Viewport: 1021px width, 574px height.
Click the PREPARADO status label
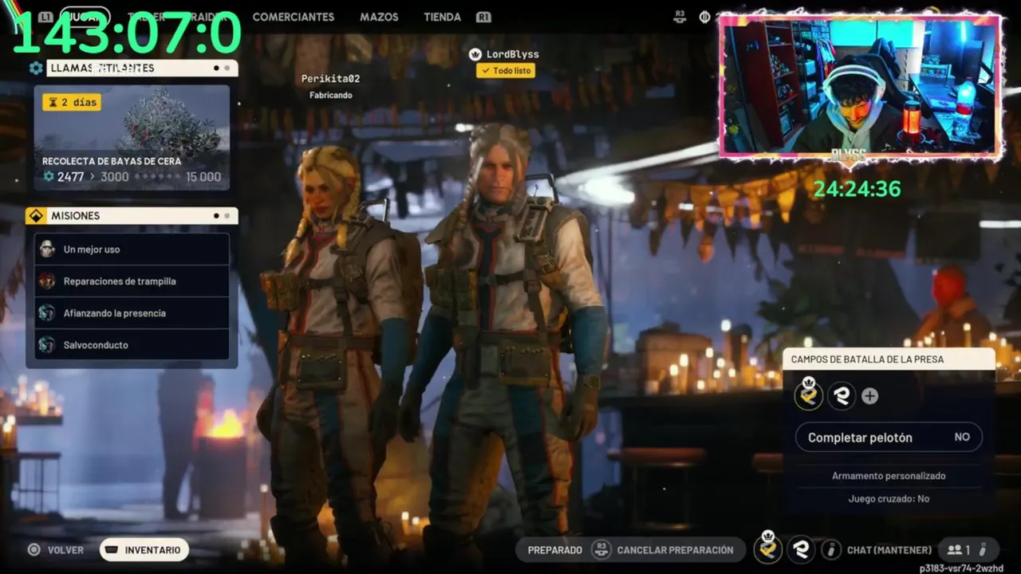pyautogui.click(x=555, y=550)
